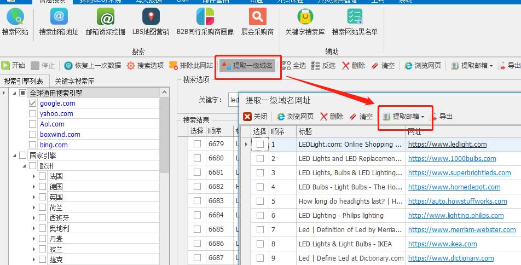Open the 搜索邮箱地址 tool

pyautogui.click(x=59, y=22)
